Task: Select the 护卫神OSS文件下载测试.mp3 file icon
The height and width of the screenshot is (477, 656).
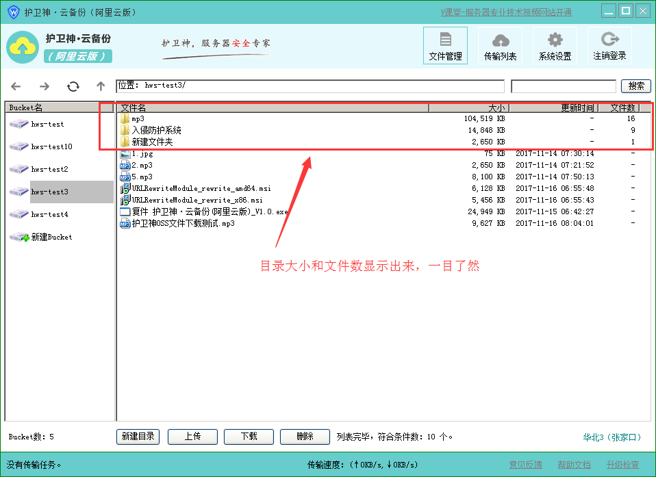Action: pyautogui.click(x=125, y=224)
